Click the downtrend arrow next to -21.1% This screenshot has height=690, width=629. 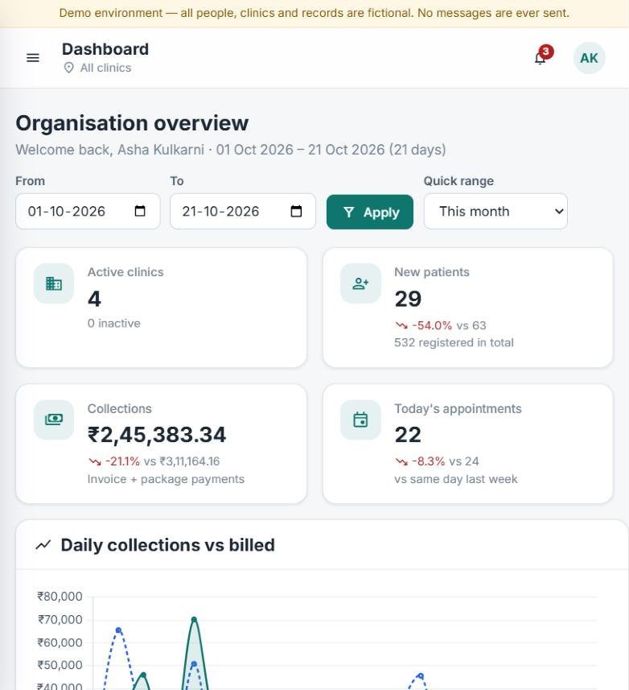(94, 461)
